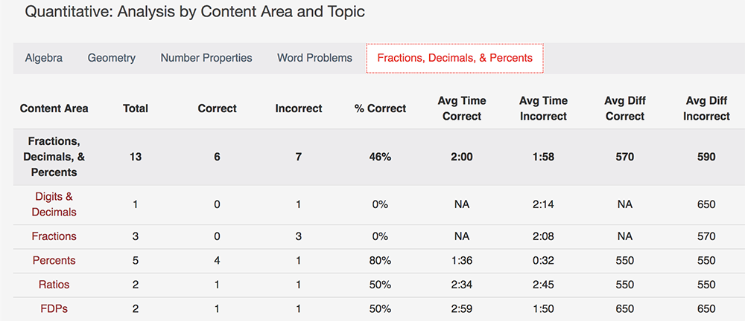Click the Content Area column header
The width and height of the screenshot is (745, 321).
tap(54, 108)
